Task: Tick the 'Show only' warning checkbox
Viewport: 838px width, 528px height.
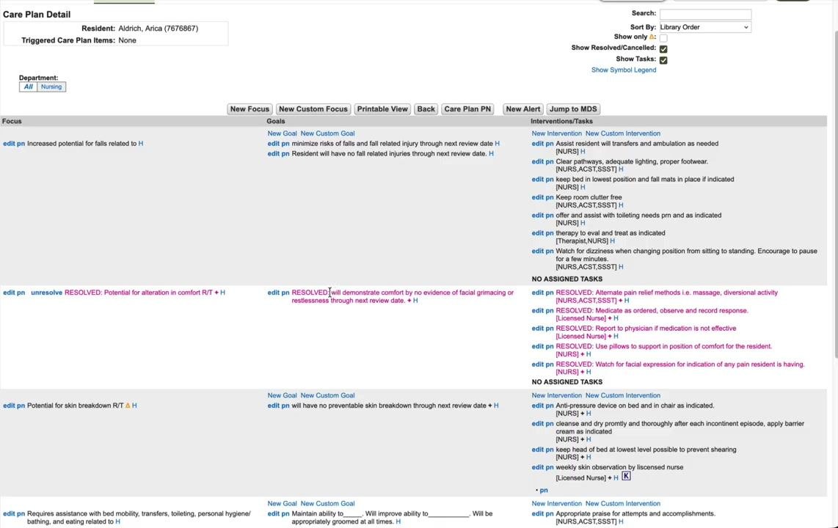Action: [x=663, y=38]
